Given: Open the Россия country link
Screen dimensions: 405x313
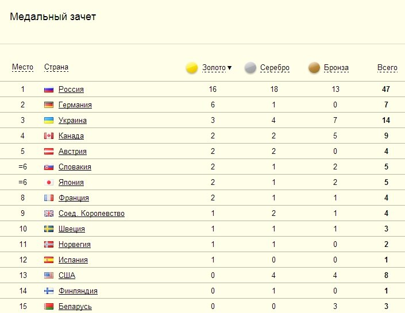Looking at the screenshot, I should pyautogui.click(x=71, y=90).
